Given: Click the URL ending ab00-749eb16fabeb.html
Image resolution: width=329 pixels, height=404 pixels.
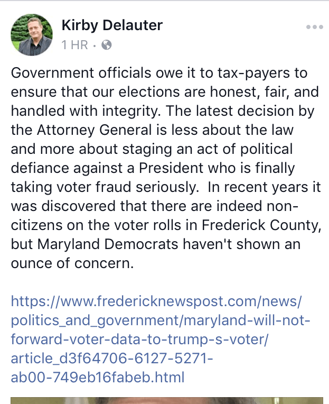Looking at the screenshot, I should (97, 378).
